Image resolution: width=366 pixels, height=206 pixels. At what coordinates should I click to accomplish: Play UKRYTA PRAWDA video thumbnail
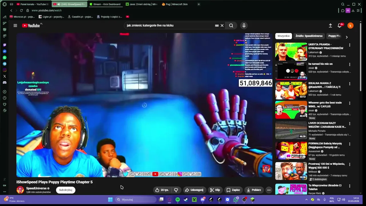click(x=291, y=51)
